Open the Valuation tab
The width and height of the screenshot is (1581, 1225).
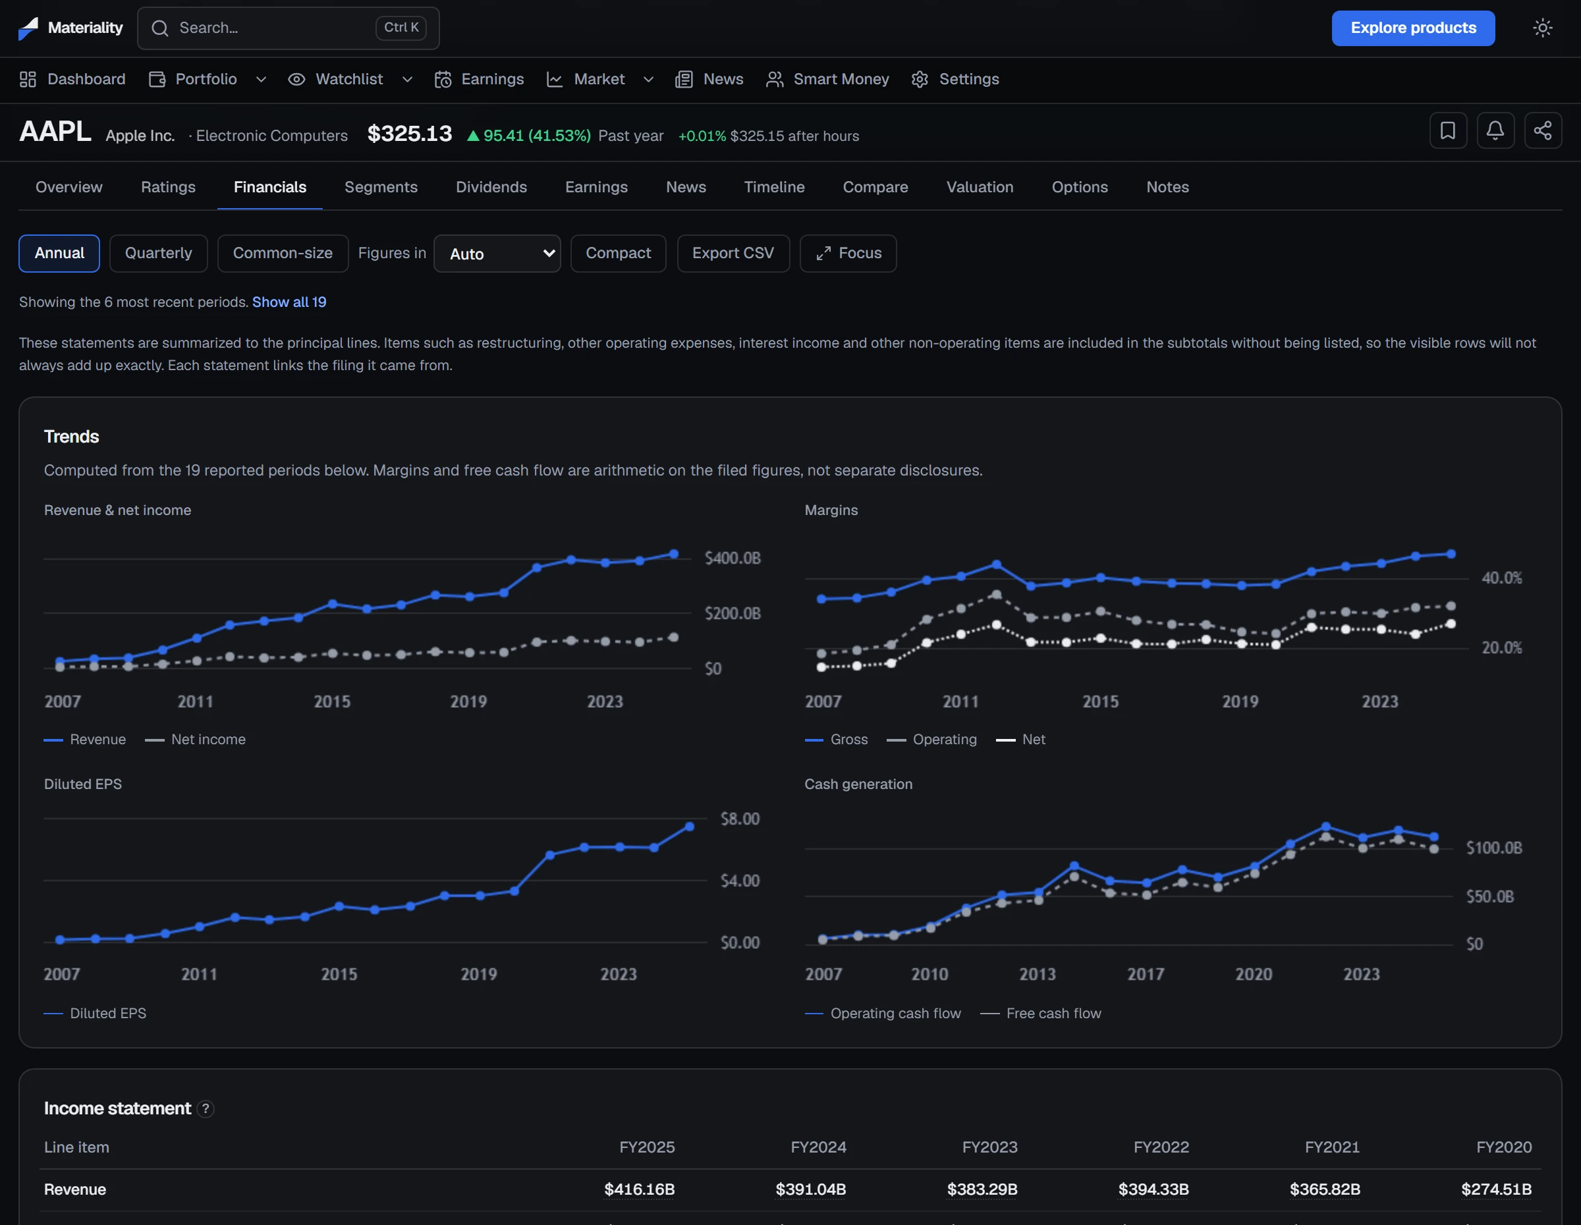point(980,186)
